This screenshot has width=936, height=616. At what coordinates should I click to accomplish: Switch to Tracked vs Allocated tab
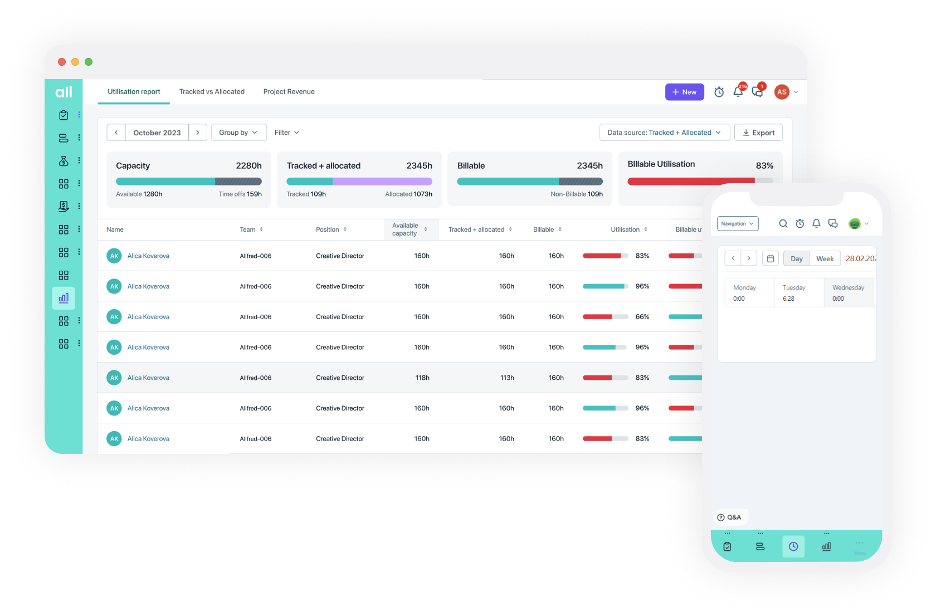tap(212, 92)
